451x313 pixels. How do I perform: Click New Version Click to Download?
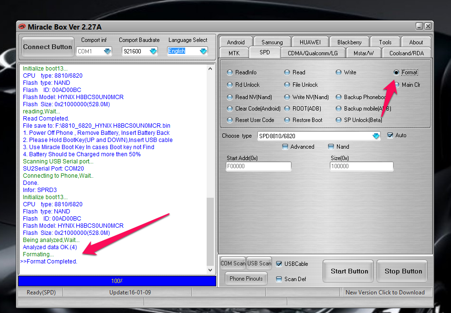385,293
